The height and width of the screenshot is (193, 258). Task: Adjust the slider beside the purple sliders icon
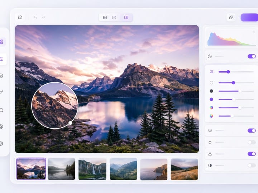(236, 72)
